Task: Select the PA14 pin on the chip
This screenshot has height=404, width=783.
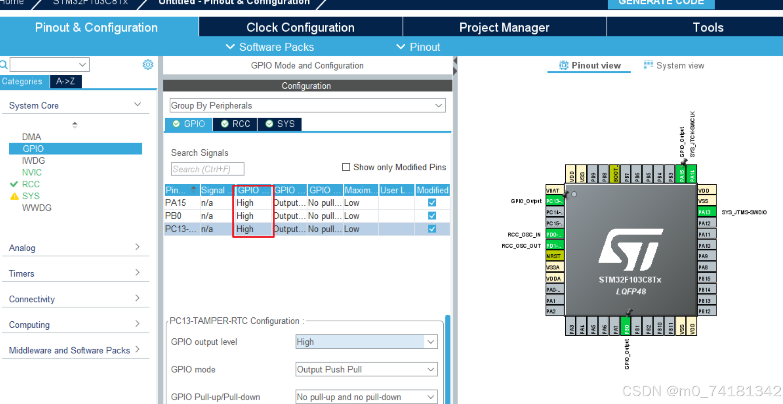Action: [x=692, y=174]
